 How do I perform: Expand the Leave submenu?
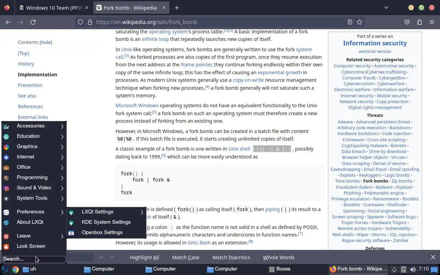[34, 236]
